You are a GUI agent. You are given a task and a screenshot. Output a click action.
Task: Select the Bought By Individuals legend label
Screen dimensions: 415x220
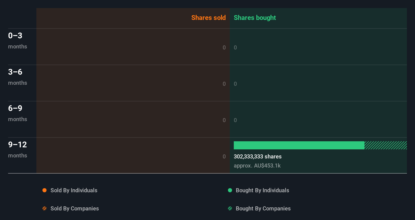click(x=262, y=190)
